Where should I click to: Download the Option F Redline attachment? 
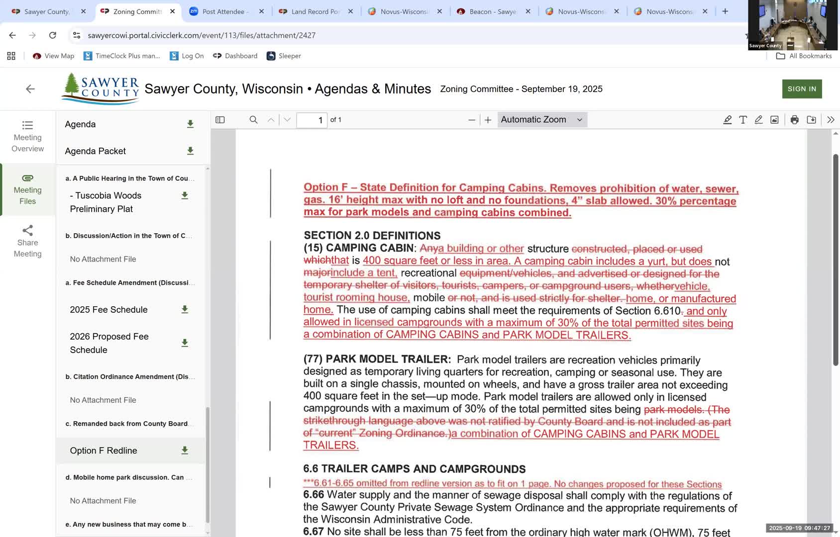pos(185,450)
